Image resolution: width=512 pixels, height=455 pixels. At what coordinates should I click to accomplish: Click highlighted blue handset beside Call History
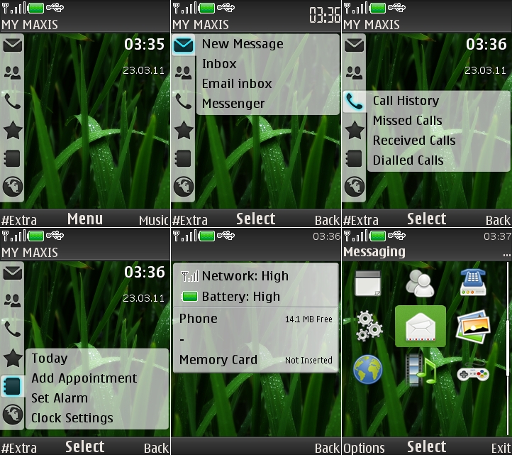click(x=355, y=102)
